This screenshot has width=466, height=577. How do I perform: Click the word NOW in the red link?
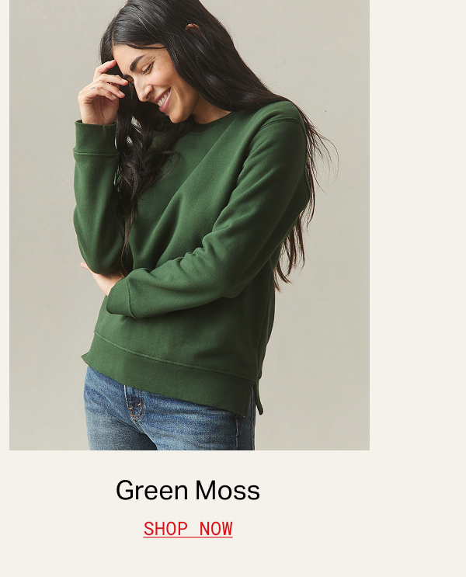point(216,529)
